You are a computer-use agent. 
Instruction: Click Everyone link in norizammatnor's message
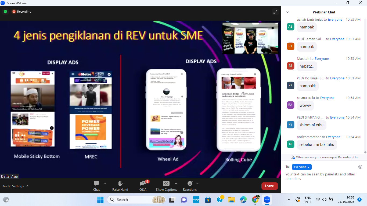coord(333,137)
